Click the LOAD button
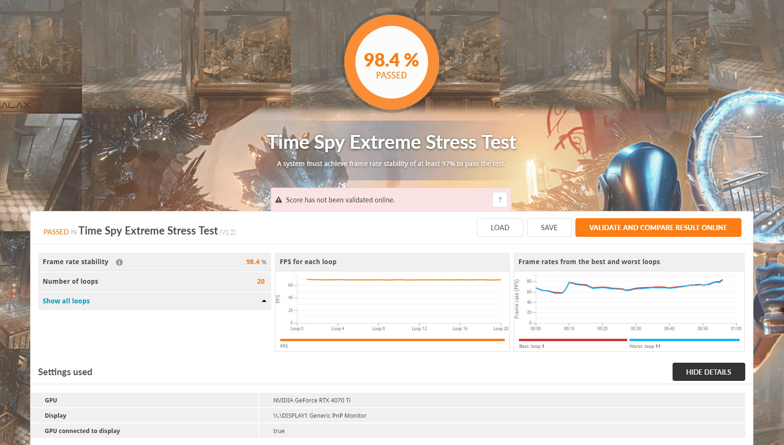Screen dimensions: 784x445 point(500,228)
